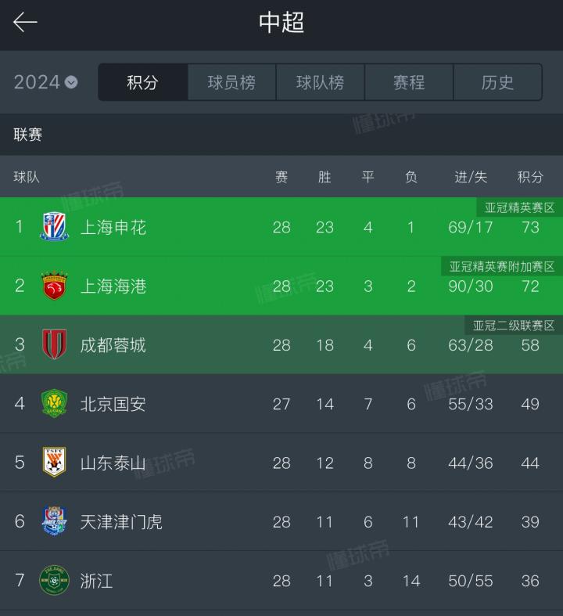This screenshot has width=563, height=616.
Task: Select Beijing Guoan team badge
Action: click(x=54, y=404)
